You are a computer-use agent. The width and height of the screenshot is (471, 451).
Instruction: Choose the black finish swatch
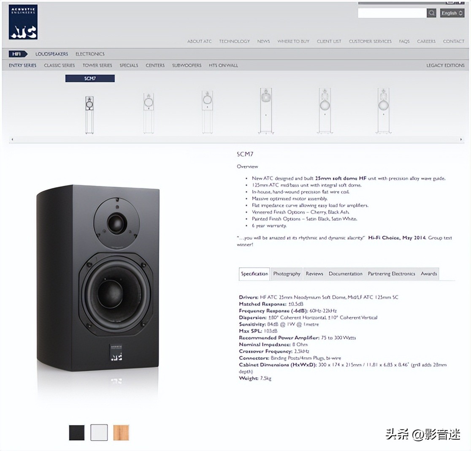[x=77, y=432]
